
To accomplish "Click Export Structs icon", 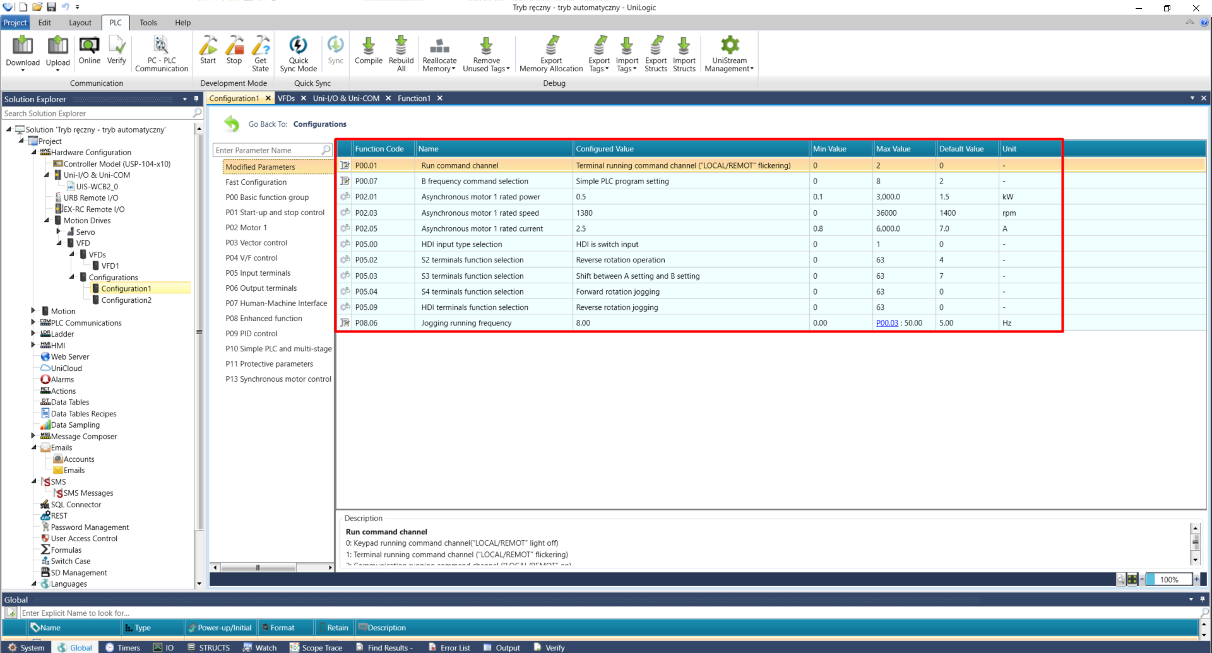I will point(656,54).
